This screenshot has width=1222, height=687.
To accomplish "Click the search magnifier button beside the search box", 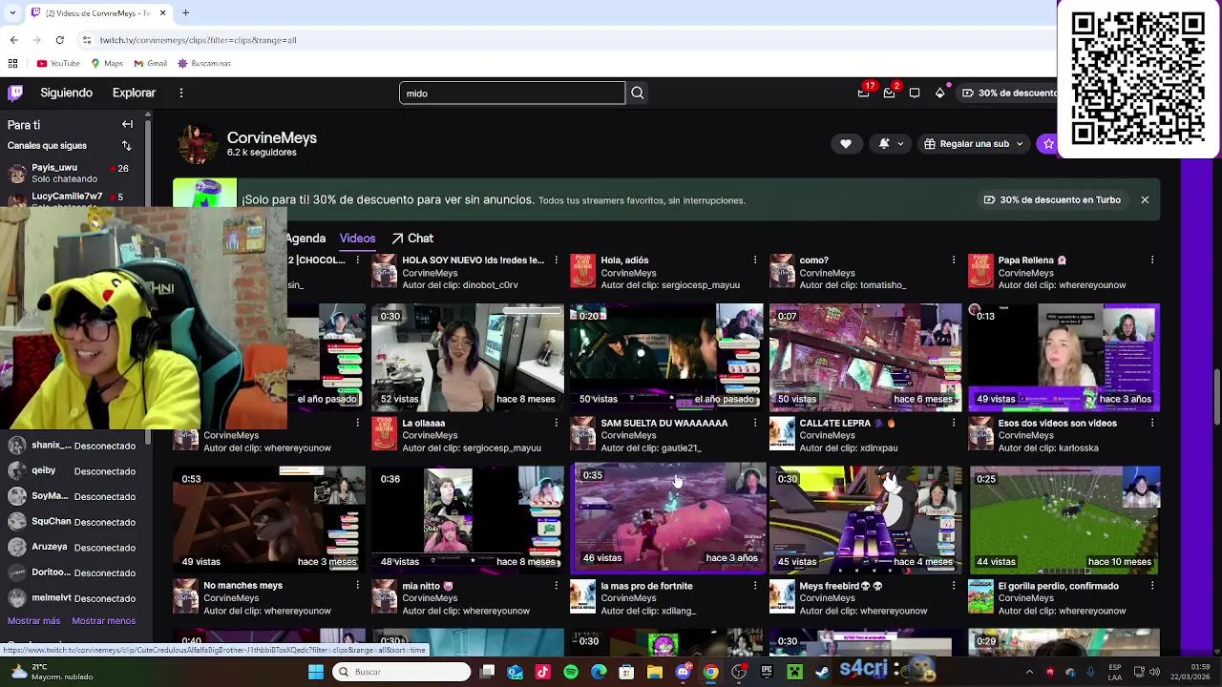I will (x=638, y=93).
